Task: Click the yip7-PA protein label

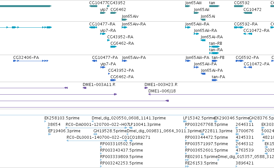Action: pos(108,64)
